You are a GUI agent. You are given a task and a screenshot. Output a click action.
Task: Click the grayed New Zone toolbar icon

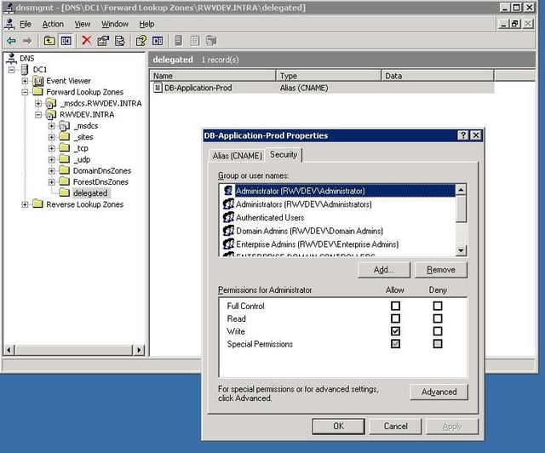pyautogui.click(x=211, y=41)
